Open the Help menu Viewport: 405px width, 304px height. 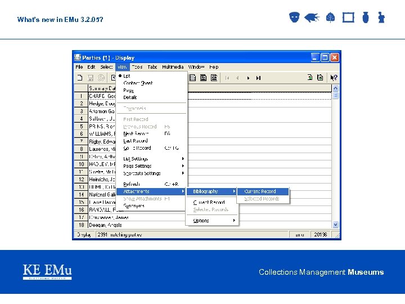click(x=214, y=67)
